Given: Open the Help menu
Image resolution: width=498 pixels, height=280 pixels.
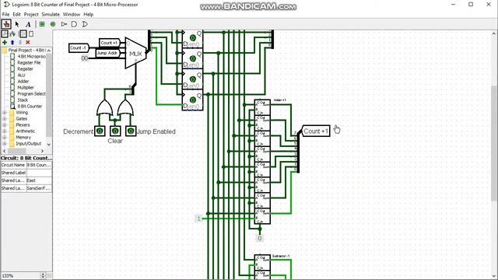Looking at the screenshot, I should click(x=88, y=14).
